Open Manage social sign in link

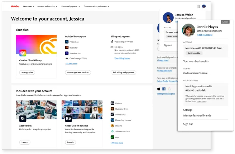click(x=166, y=94)
